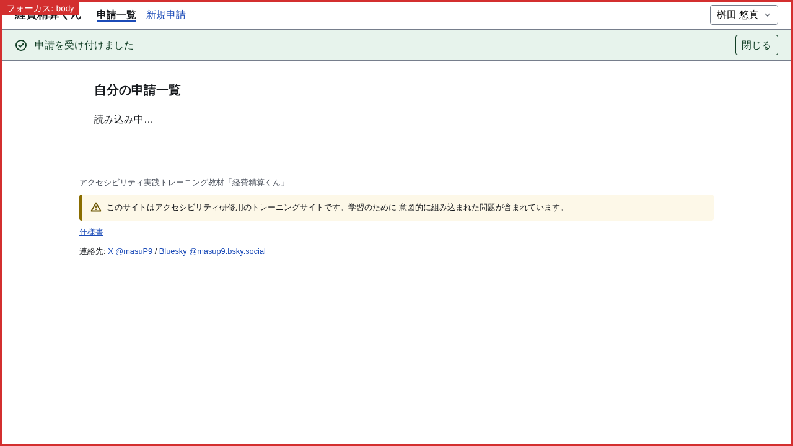
Task: Click the 経費精算くん site title
Action: point(48,15)
